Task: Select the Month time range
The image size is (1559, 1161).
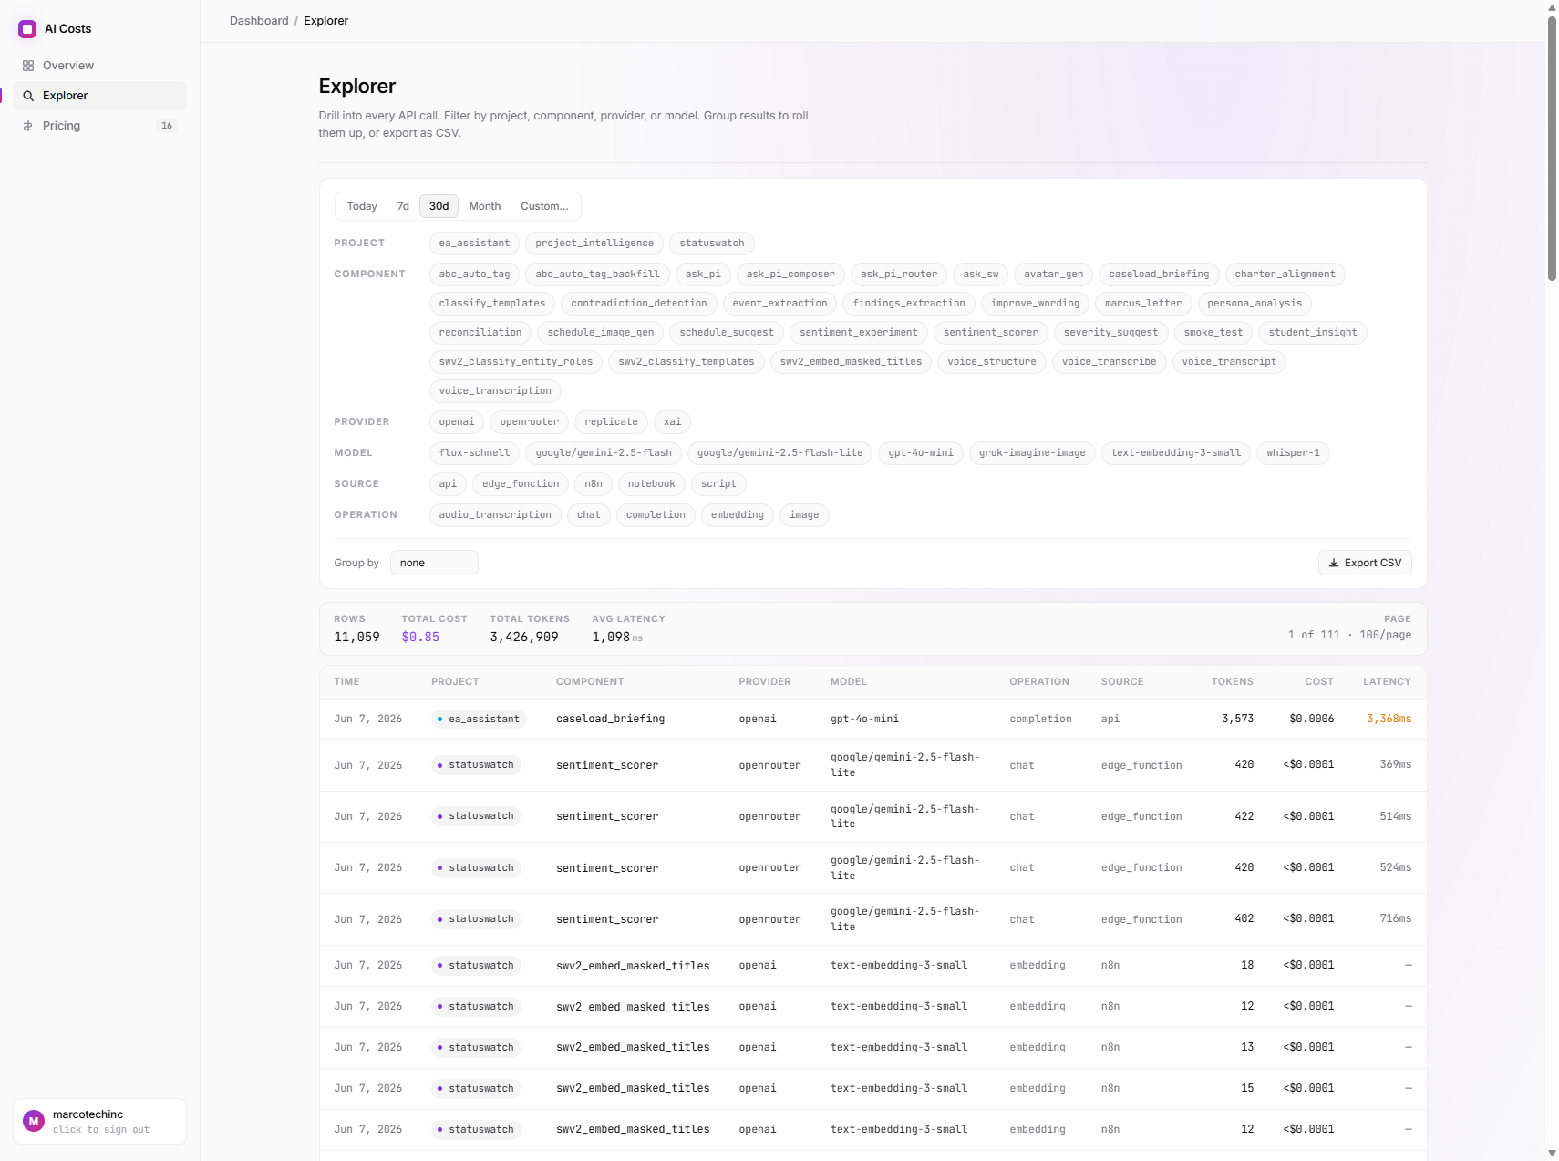Action: click(x=485, y=206)
